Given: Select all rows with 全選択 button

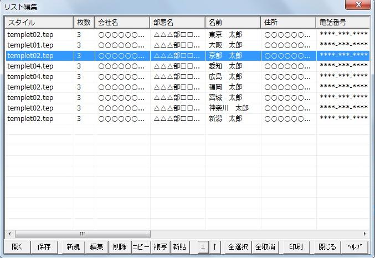Looking at the screenshot, I should (x=238, y=247).
